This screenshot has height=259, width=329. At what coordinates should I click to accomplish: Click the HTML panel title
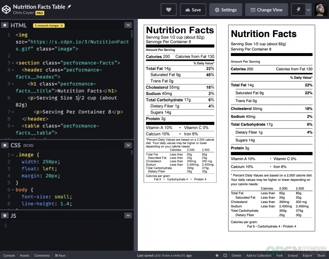[19, 25]
